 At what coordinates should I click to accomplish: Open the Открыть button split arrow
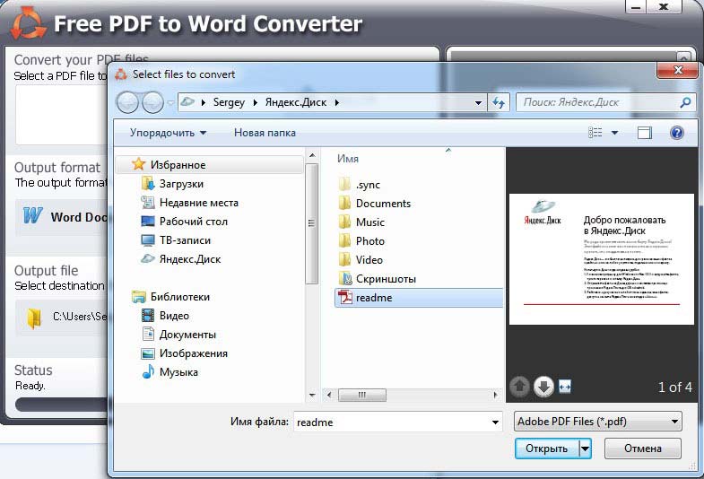(x=585, y=449)
